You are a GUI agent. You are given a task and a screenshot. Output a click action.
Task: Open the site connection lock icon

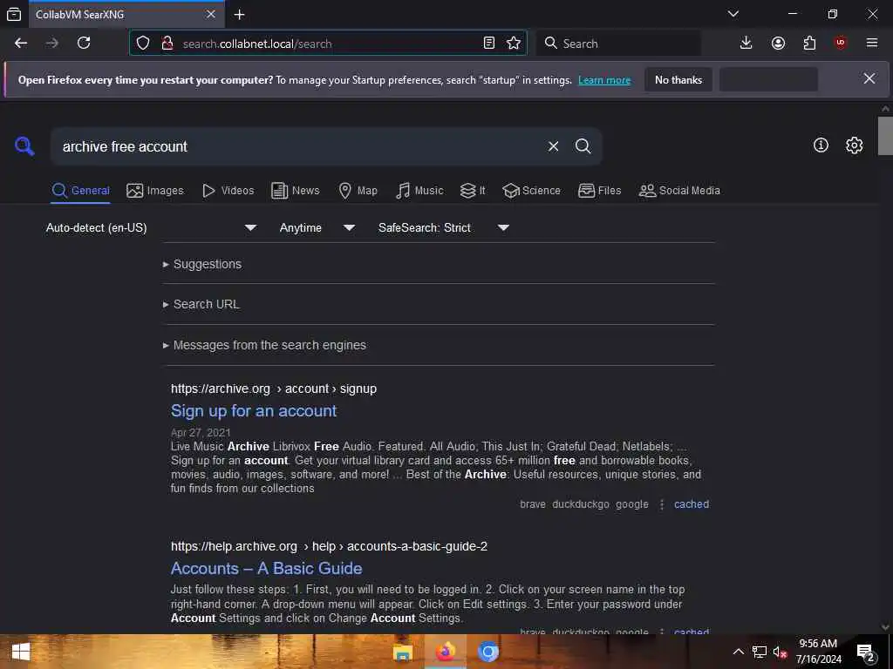click(x=167, y=44)
